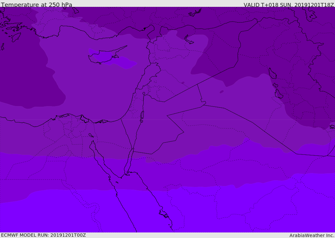Click the Dead Sea outline on map
The width and height of the screenshot is (335, 238).
click(142, 116)
